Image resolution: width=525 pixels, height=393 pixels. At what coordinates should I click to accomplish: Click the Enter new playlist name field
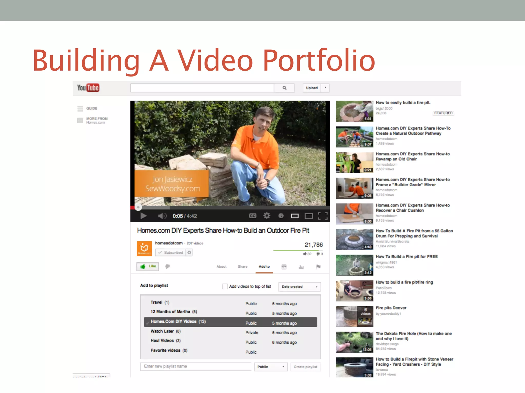coord(196,366)
